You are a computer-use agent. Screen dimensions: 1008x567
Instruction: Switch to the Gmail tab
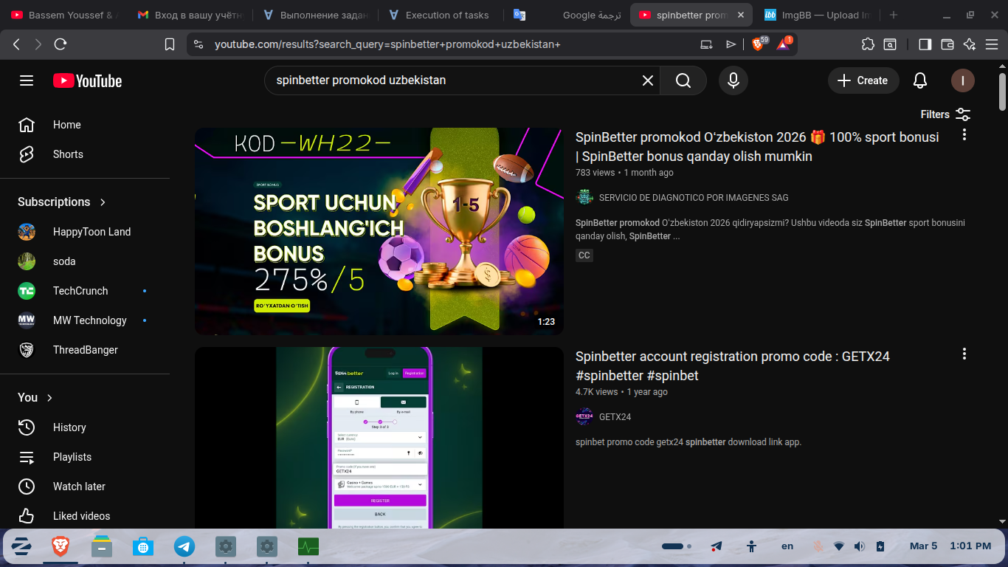click(x=189, y=15)
